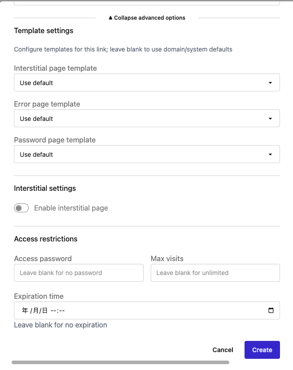Toggle the Enable interstitial page switch
293x370 pixels.
tap(21, 208)
